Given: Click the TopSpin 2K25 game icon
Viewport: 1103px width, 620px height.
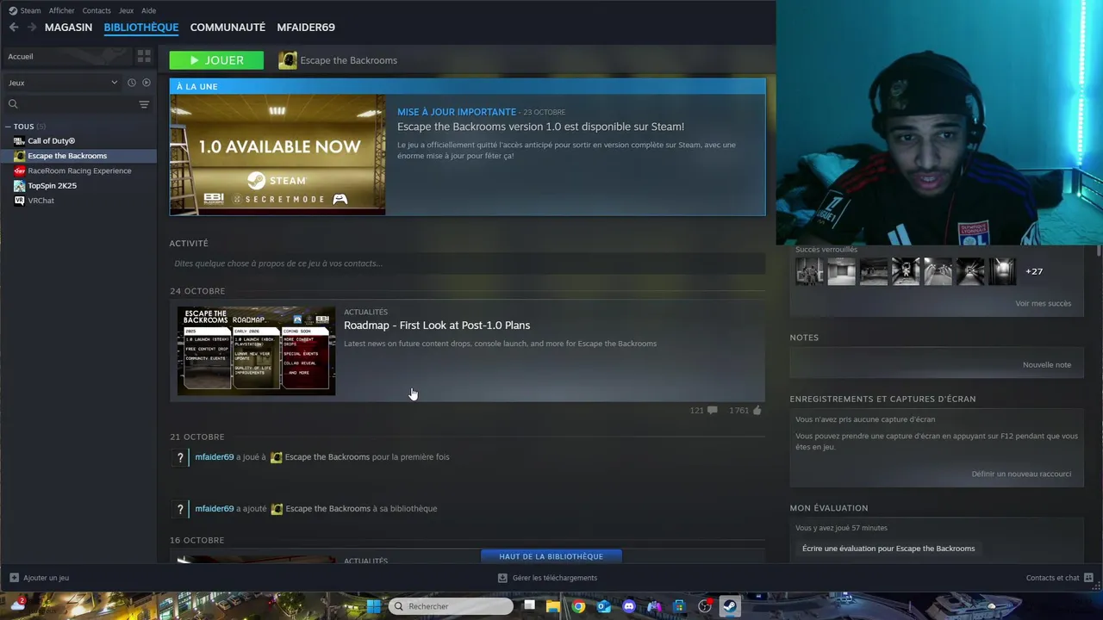Looking at the screenshot, I should click(x=20, y=186).
